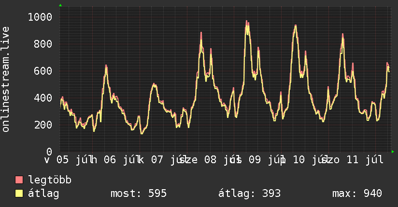Click the 400 y-axis label
Viewport: 398px width, 207px height.
click(x=43, y=98)
